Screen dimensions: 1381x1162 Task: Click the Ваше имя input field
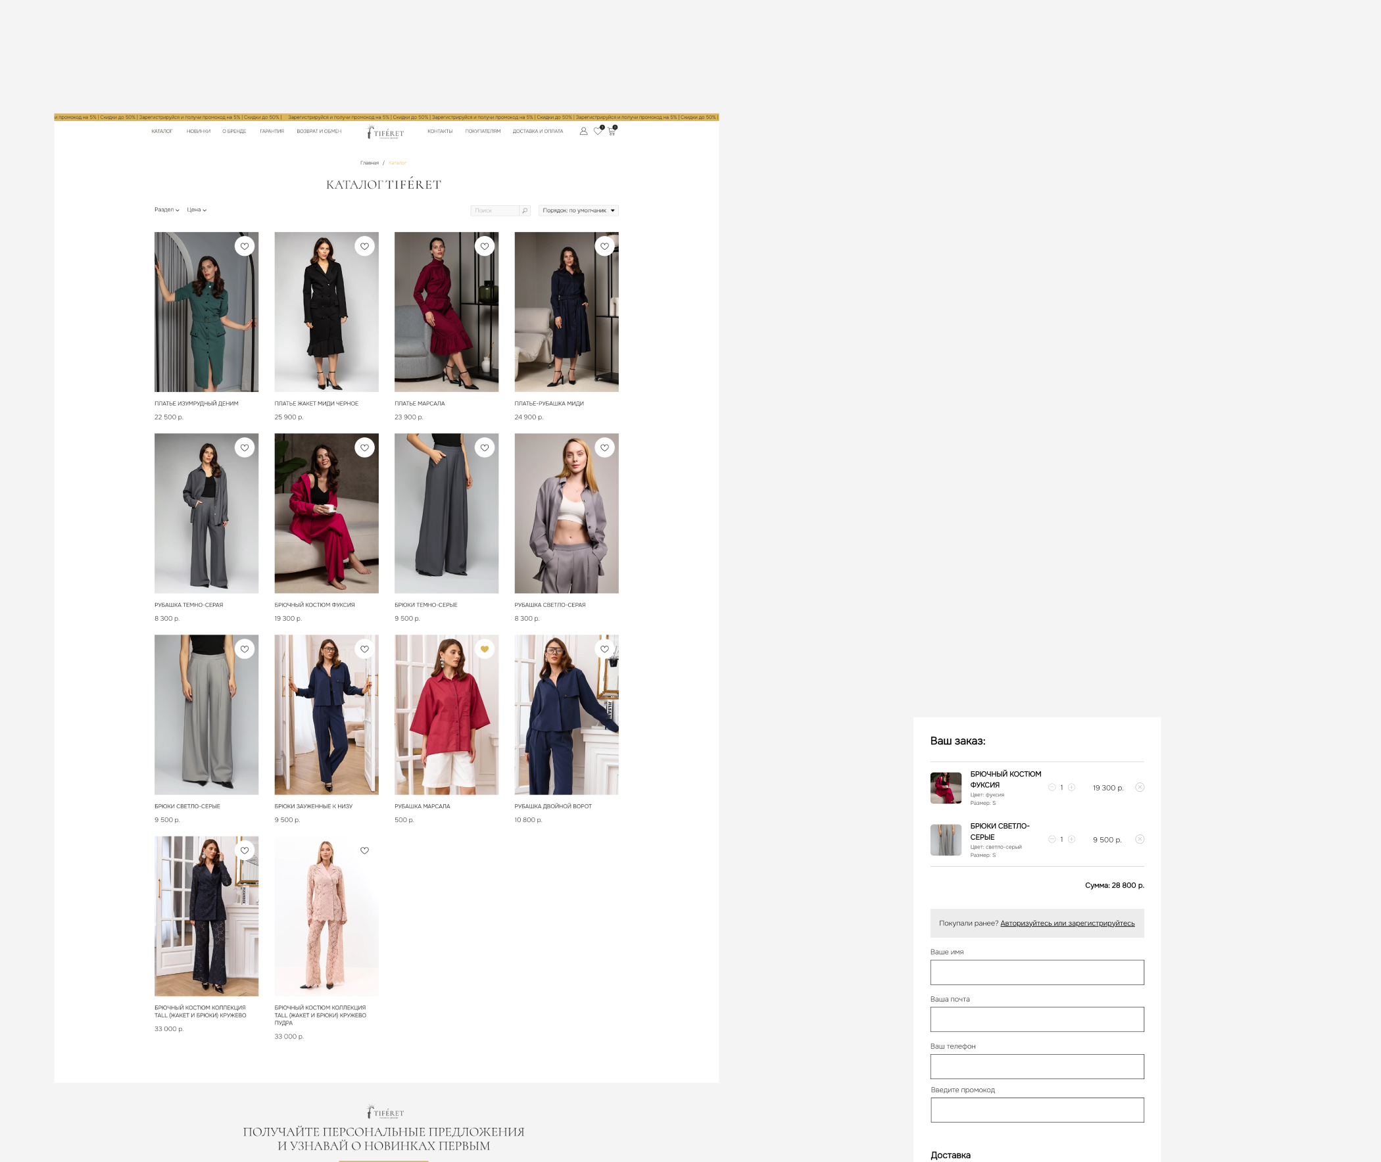tap(1036, 973)
